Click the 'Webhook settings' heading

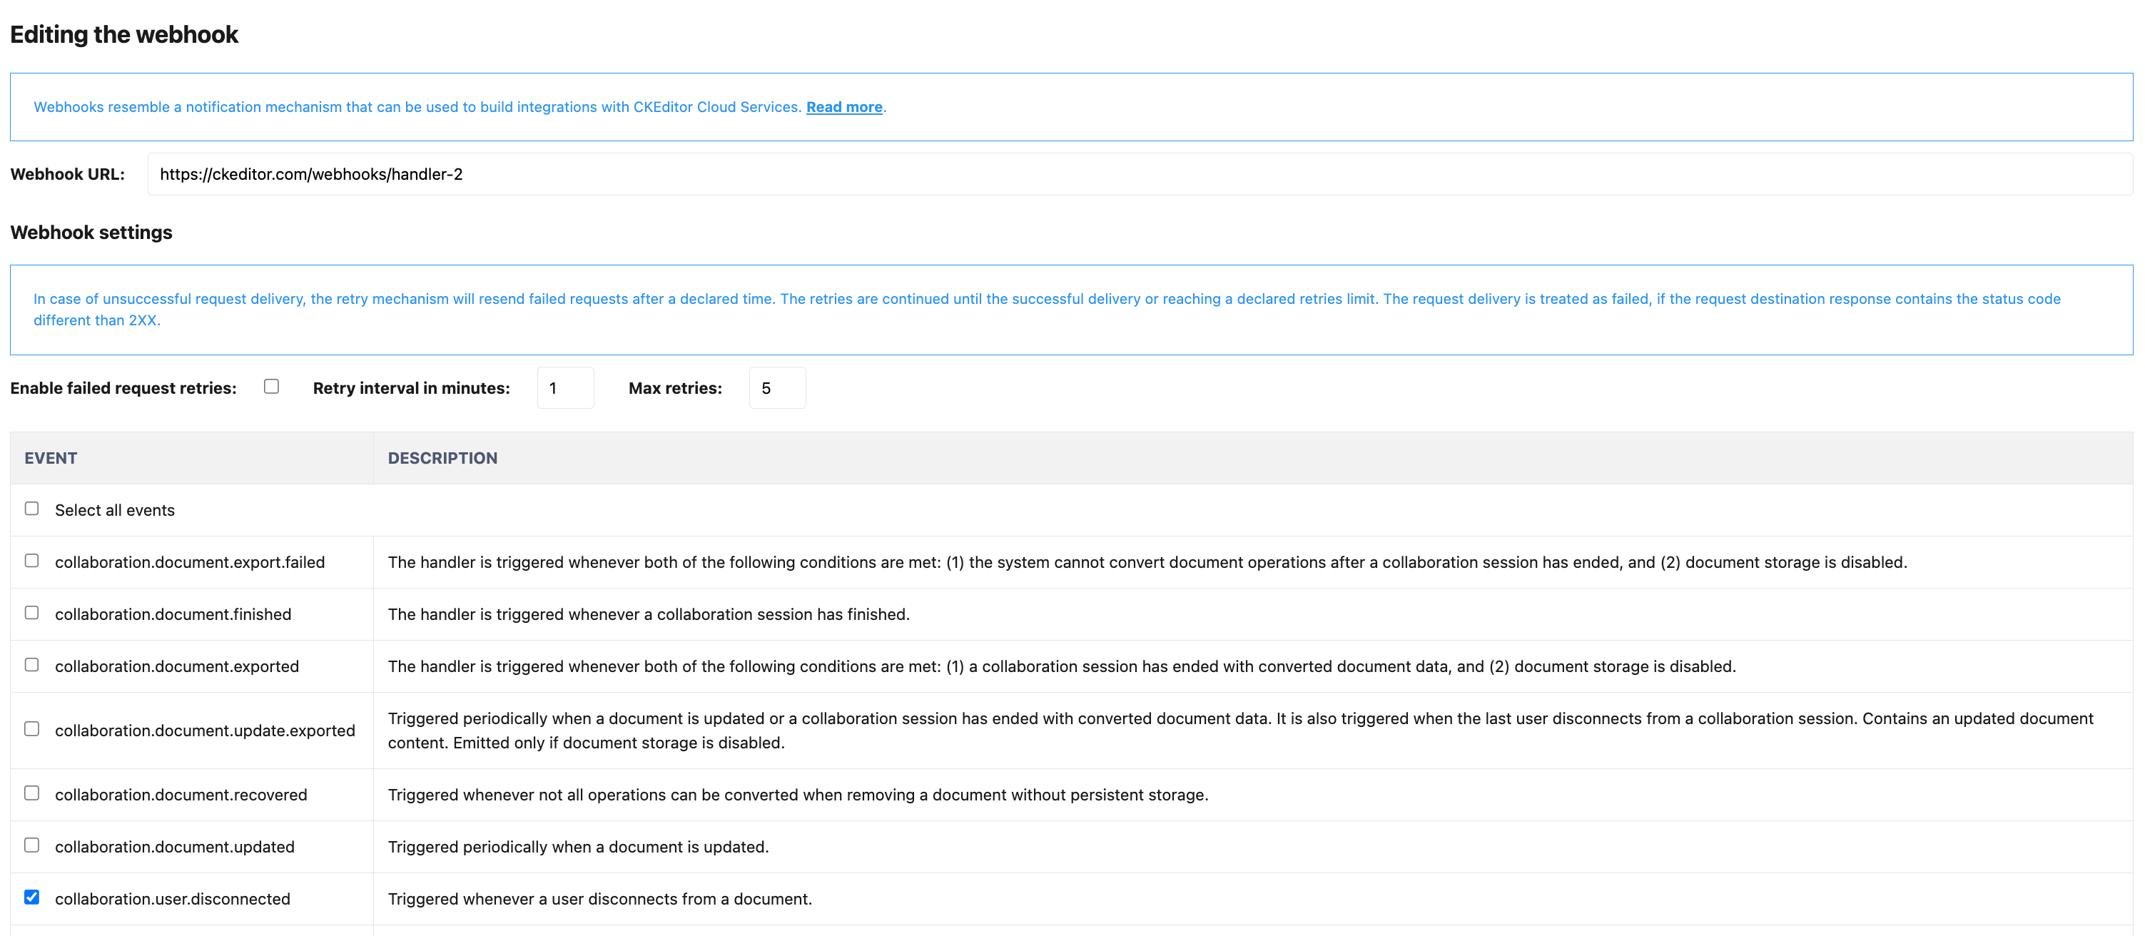point(91,233)
